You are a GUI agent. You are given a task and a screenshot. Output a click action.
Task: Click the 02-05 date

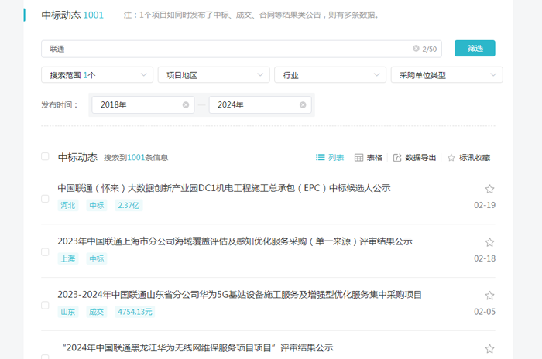[x=485, y=312]
